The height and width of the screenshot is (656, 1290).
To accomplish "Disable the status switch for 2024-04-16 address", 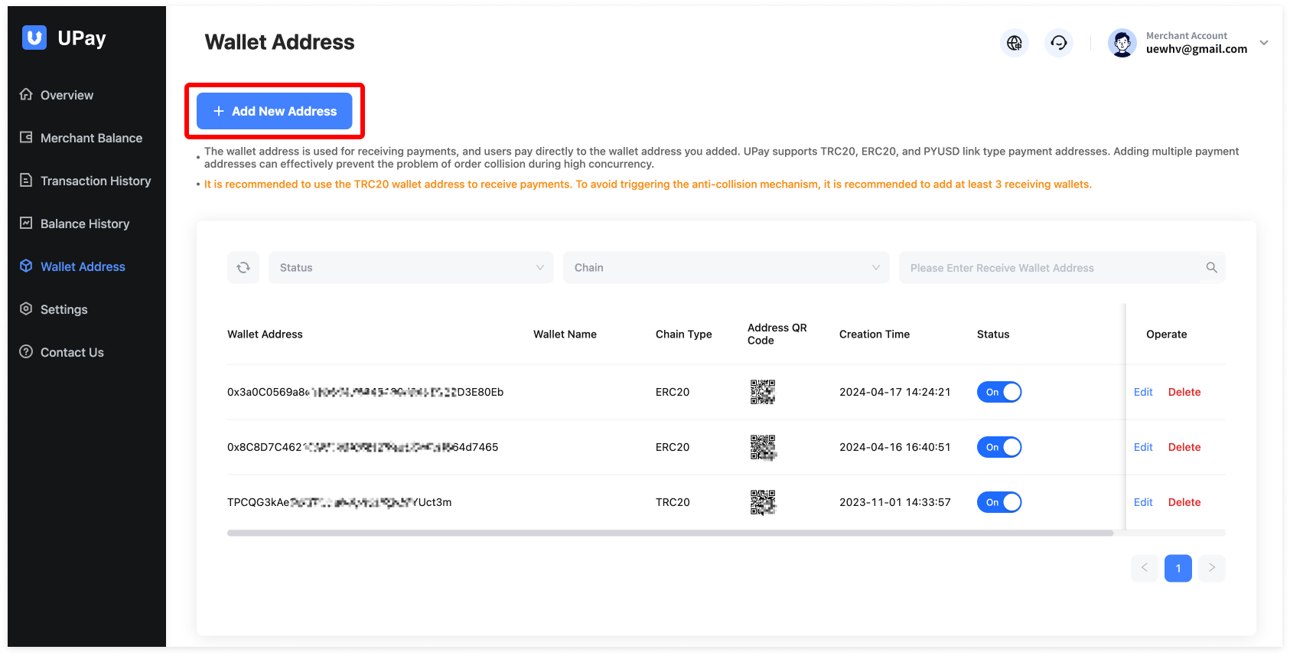I will tap(999, 447).
